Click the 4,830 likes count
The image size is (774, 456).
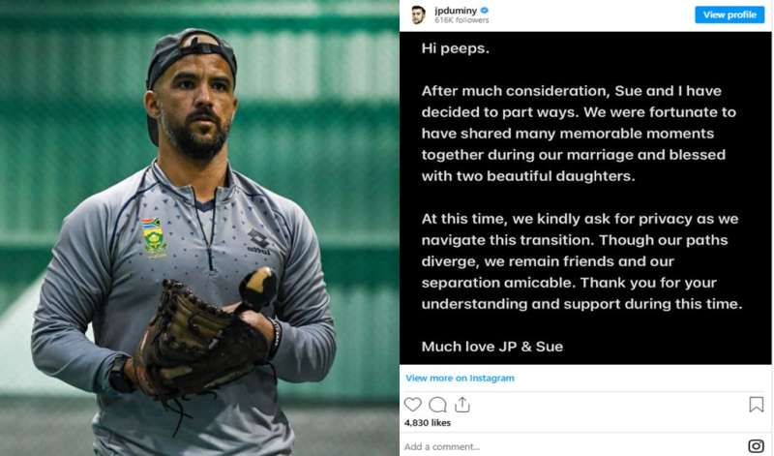click(x=428, y=423)
